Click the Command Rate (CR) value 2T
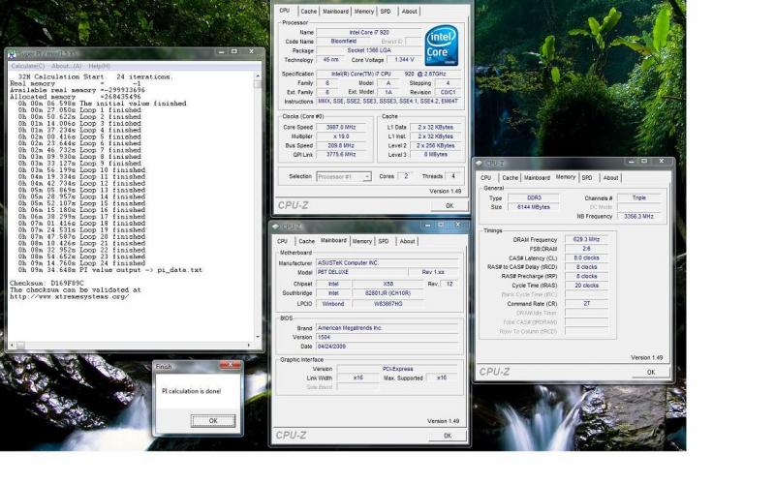Viewport: 775px width, 484px height. pyautogui.click(x=586, y=304)
